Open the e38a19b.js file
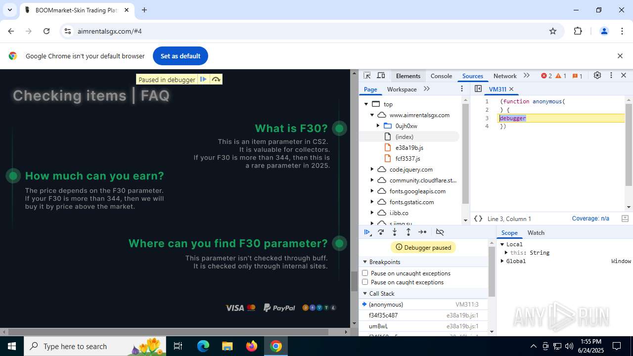 [x=409, y=148]
